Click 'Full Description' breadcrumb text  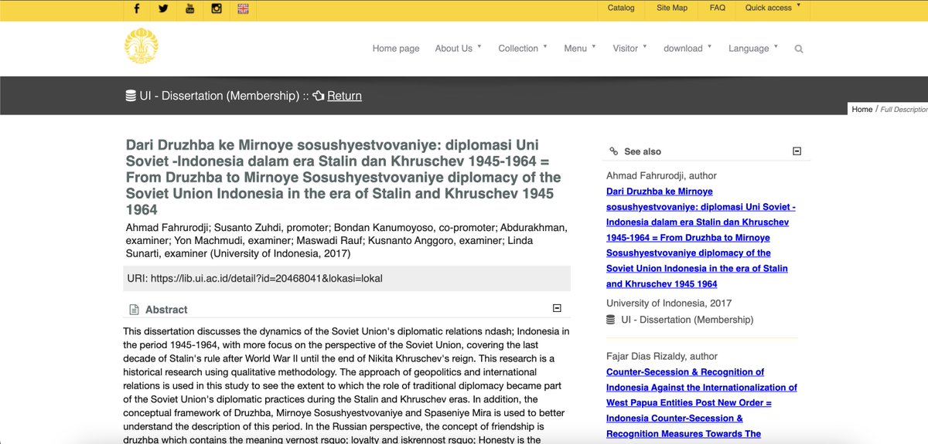pos(904,110)
